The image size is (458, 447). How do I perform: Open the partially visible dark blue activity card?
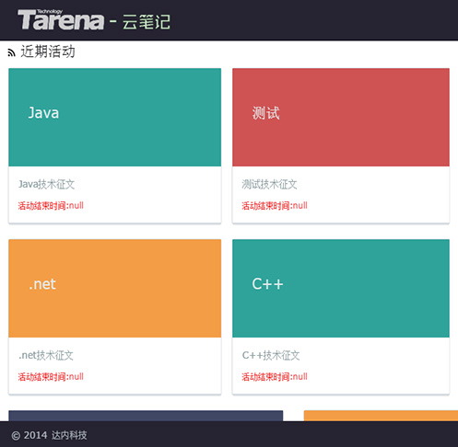[x=146, y=416]
